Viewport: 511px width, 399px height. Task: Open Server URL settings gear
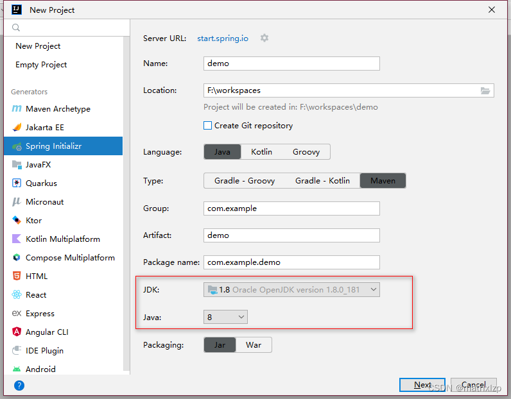click(264, 38)
